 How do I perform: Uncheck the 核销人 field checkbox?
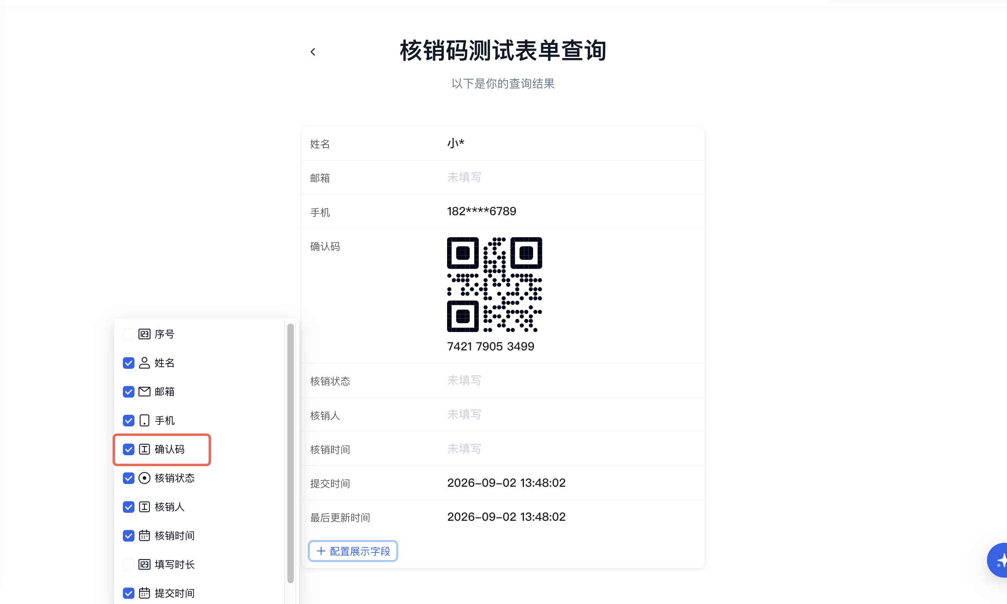tap(128, 507)
